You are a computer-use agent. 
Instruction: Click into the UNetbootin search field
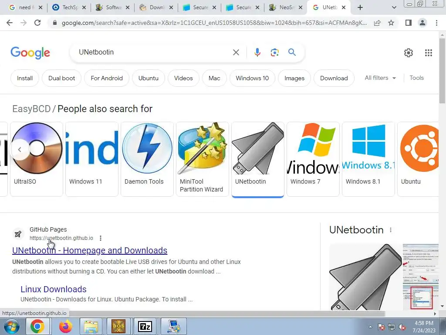(154, 52)
